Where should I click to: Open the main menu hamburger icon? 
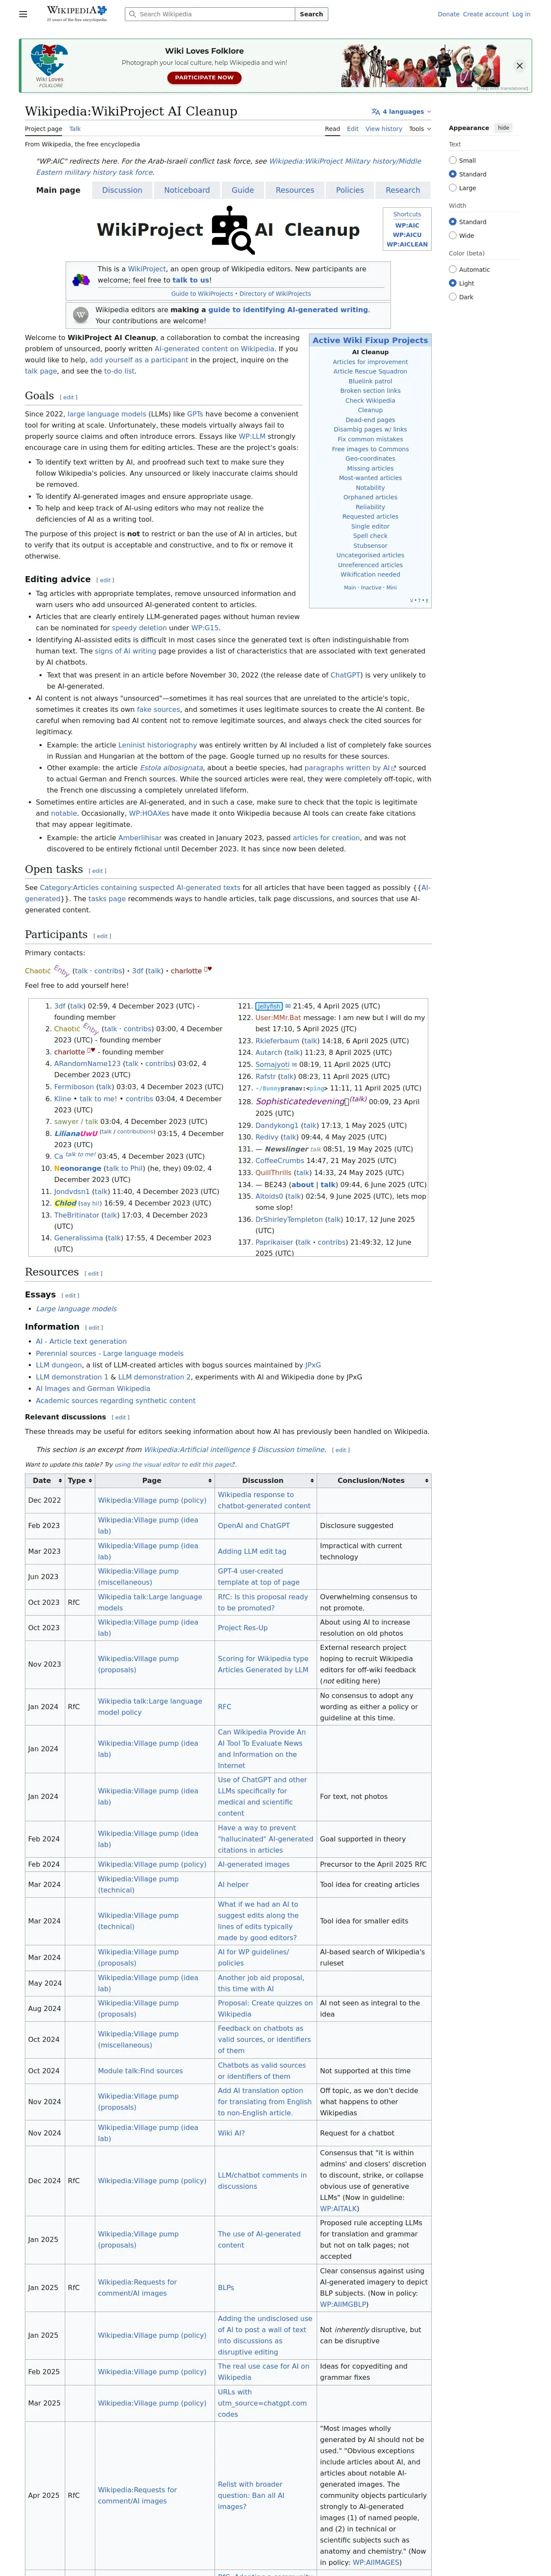[23, 14]
